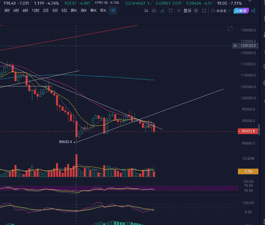Choose the 12时 interval

(x=35, y=10)
